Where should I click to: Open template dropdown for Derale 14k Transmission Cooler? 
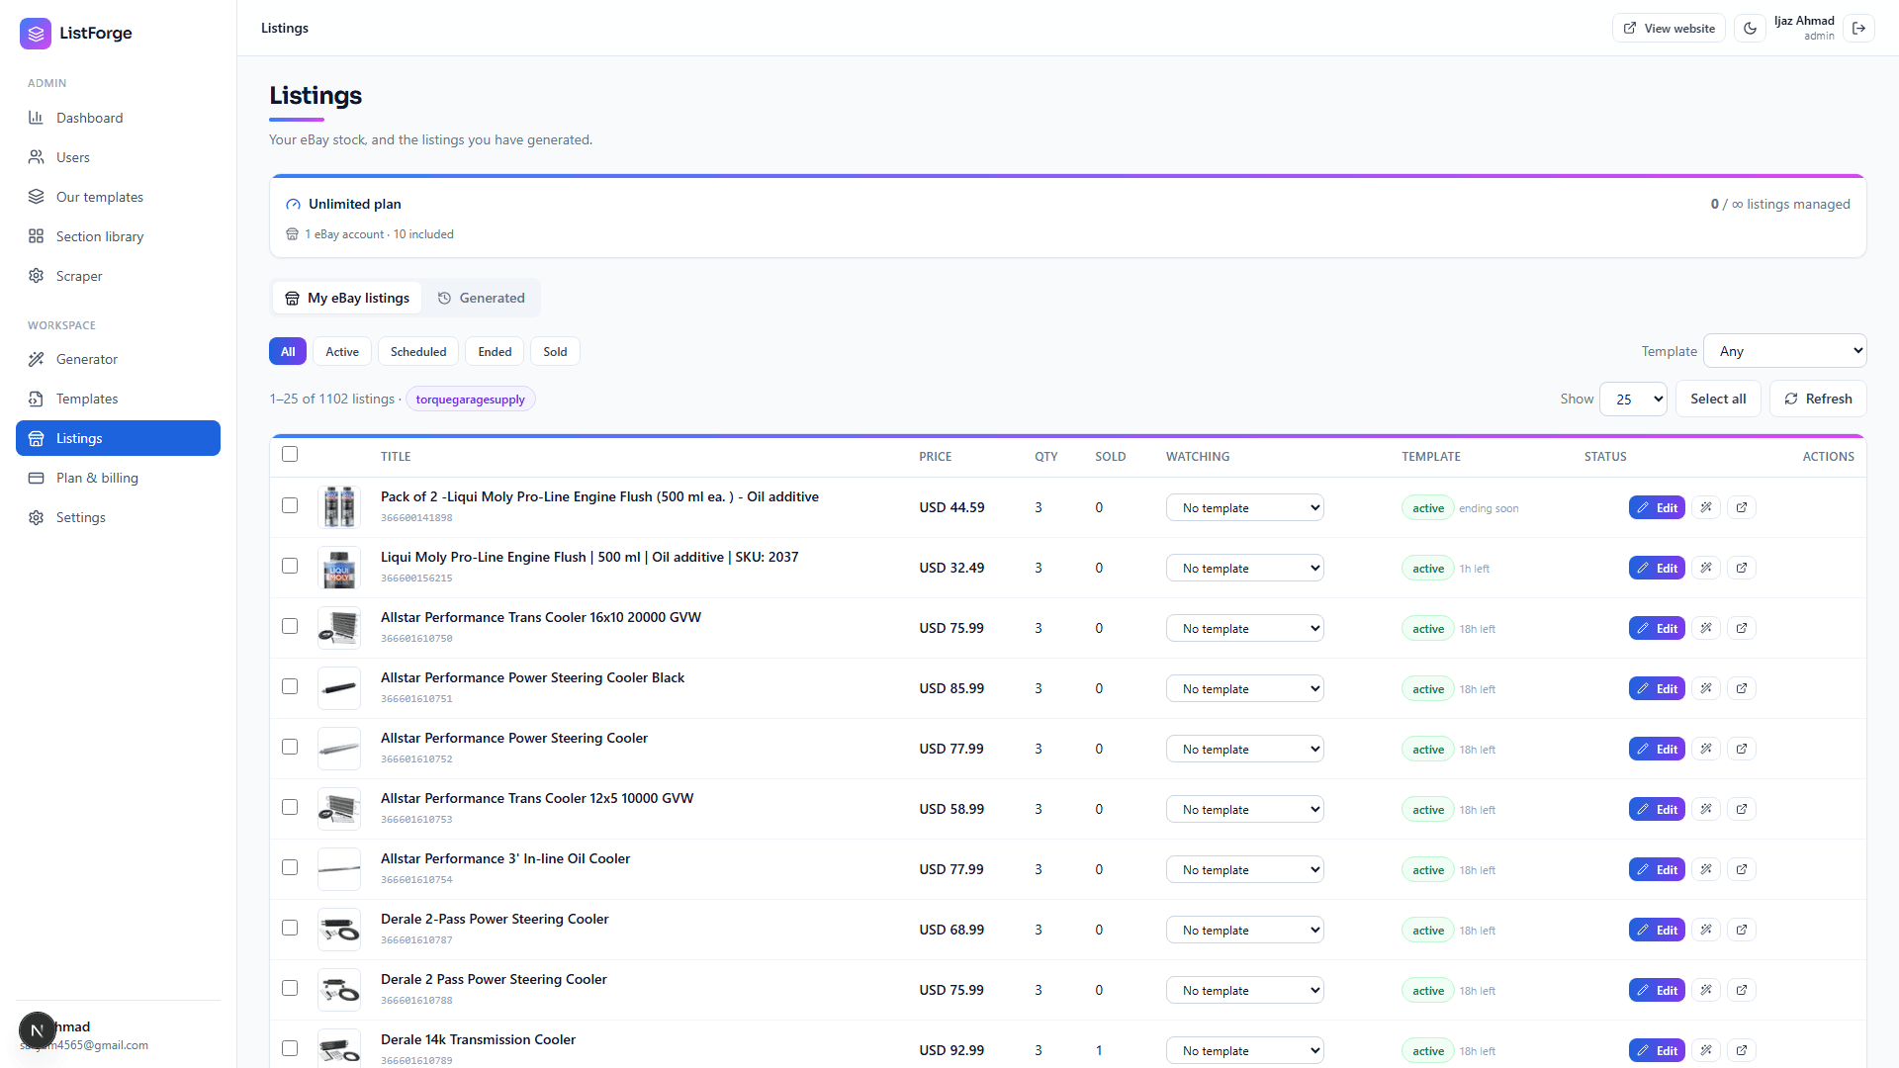[x=1244, y=1050]
